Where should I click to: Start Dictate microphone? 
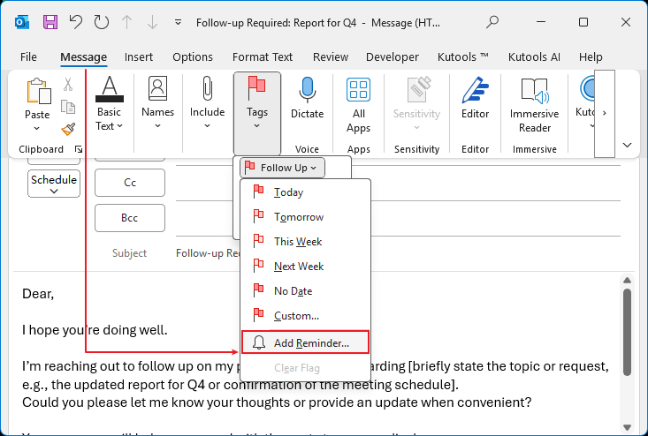[x=307, y=98]
